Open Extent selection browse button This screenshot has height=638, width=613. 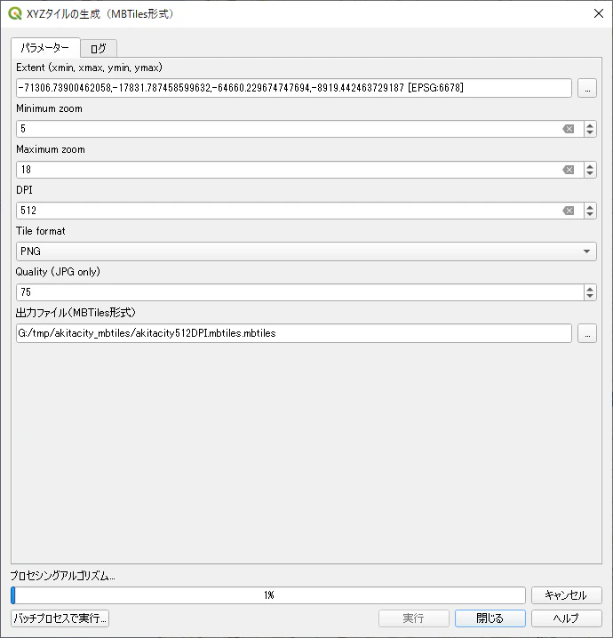[x=587, y=88]
